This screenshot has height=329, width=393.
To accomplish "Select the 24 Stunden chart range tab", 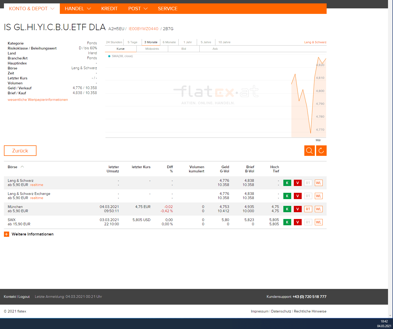I will [x=114, y=42].
